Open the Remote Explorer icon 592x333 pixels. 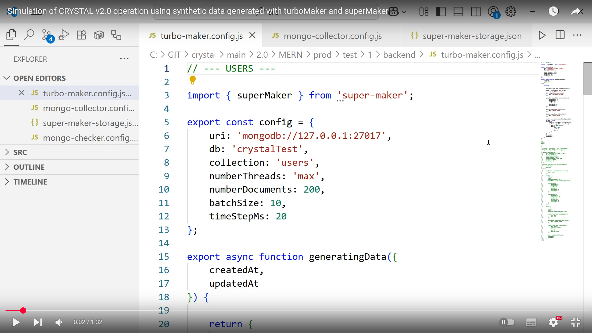[116, 35]
